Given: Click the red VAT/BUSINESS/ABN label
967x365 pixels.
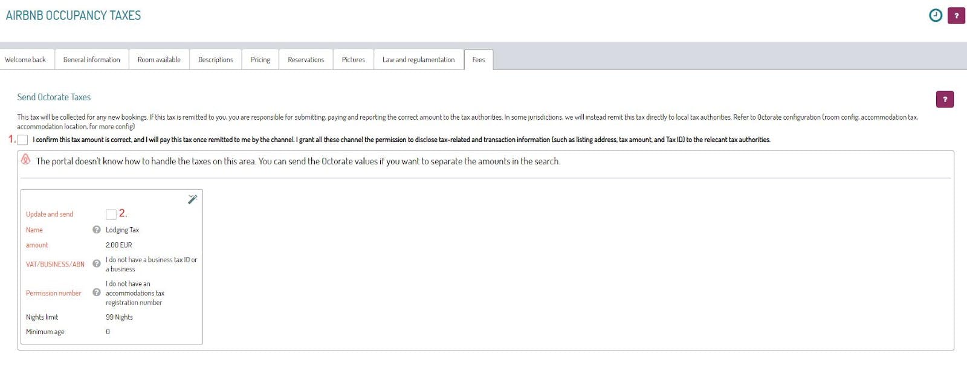Looking at the screenshot, I should coord(55,264).
